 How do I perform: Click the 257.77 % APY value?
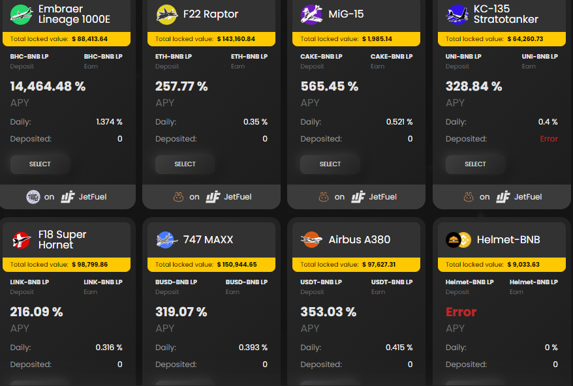181,87
